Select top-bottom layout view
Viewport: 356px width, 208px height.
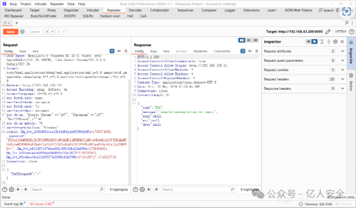[248, 40]
